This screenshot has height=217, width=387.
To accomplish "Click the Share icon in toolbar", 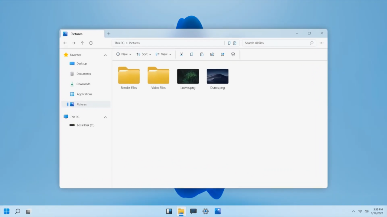I will coord(223,54).
